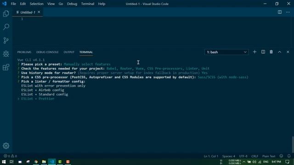The width and height of the screenshot is (294, 165).
Task: Switch to the DEBUG CONSOLE tab
Action: coord(47,52)
